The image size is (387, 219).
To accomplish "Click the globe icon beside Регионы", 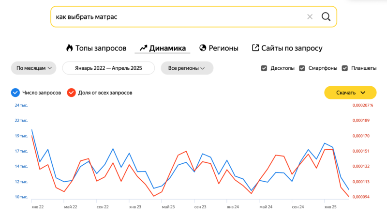I will pyautogui.click(x=203, y=48).
